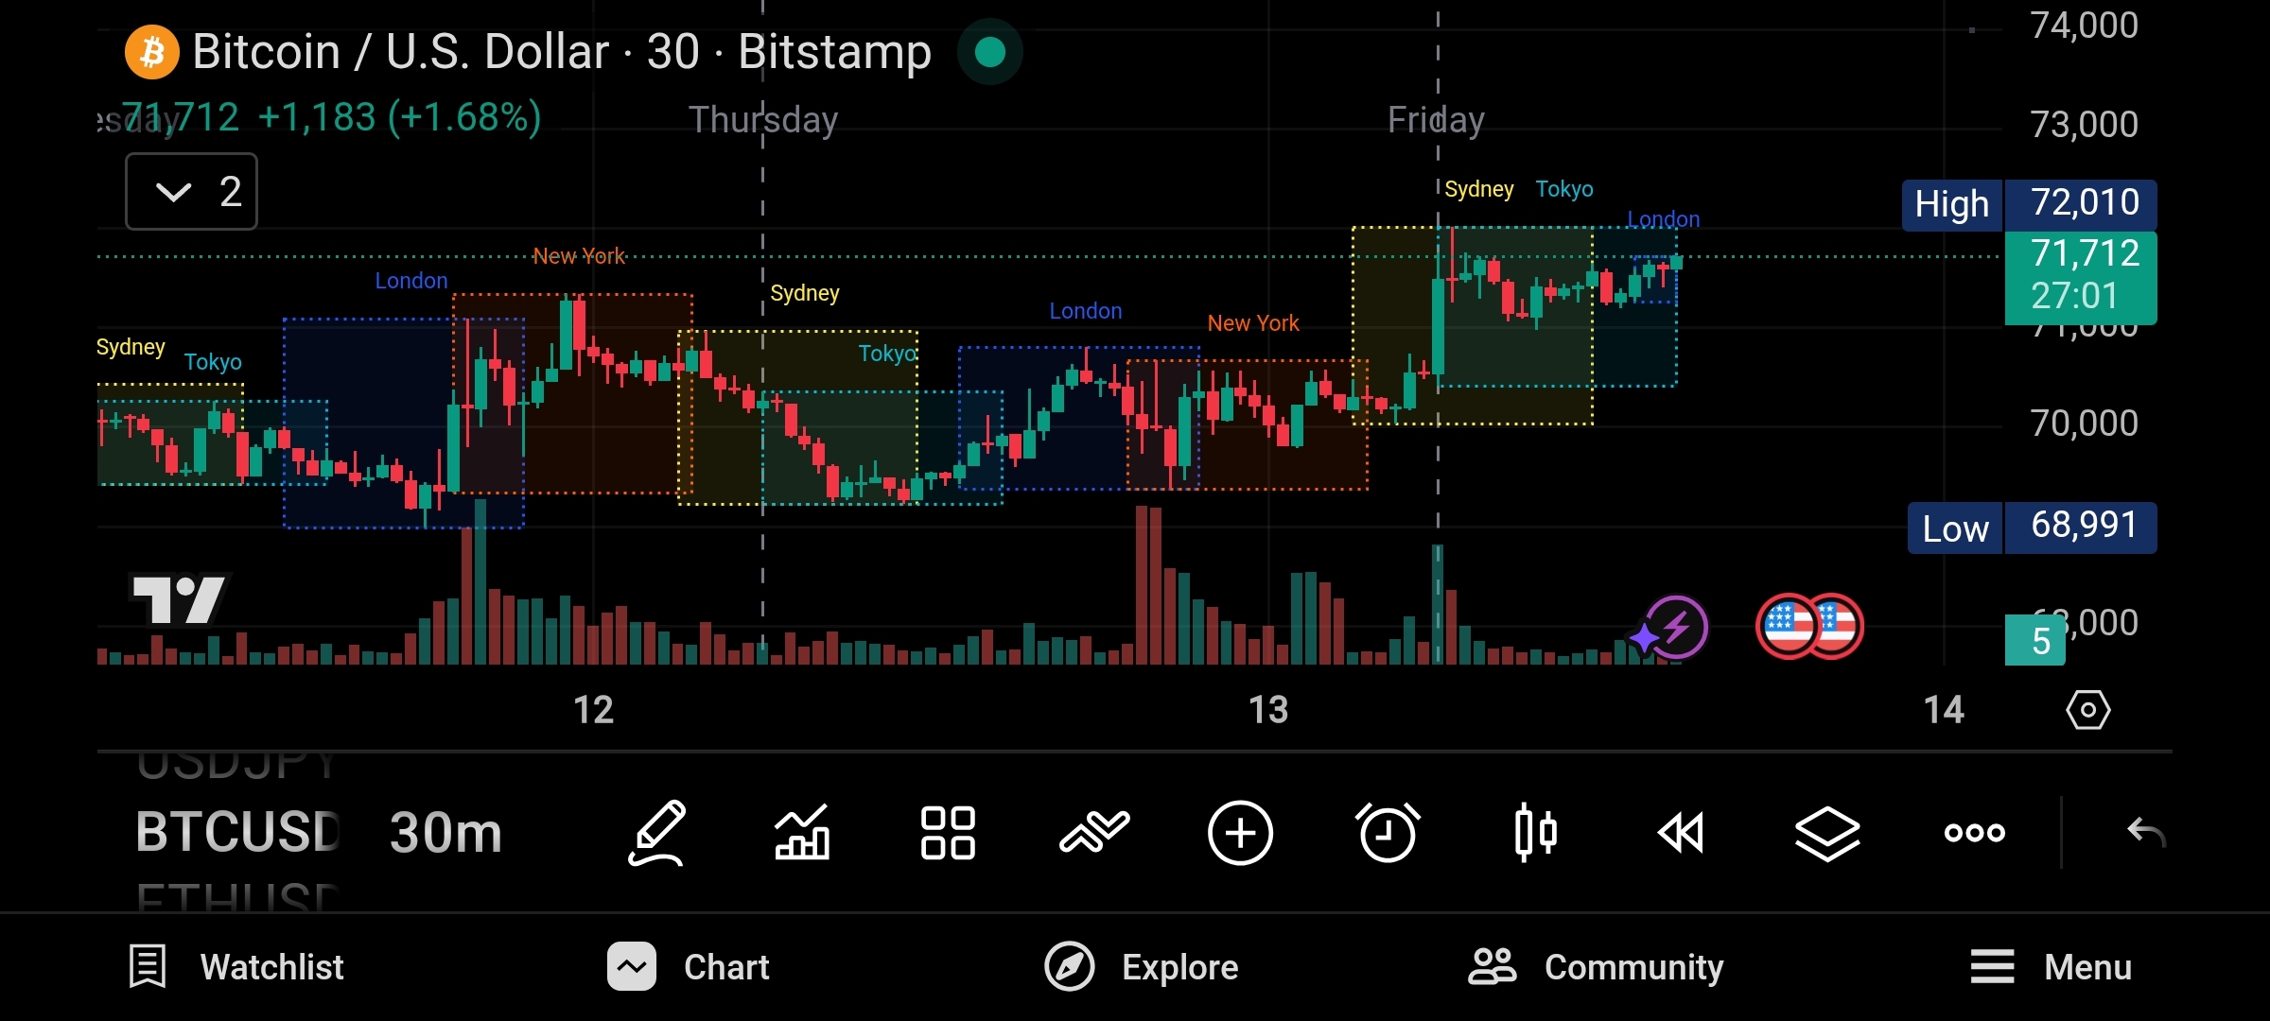Open the Menu button

point(2051,967)
